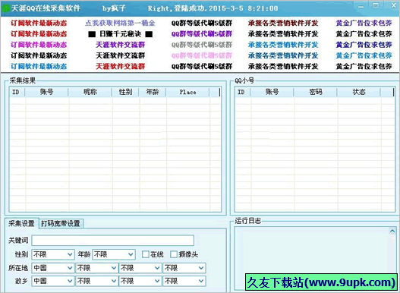
Task: Open the last 所在地 dropdown in its row
Action: 184,268
